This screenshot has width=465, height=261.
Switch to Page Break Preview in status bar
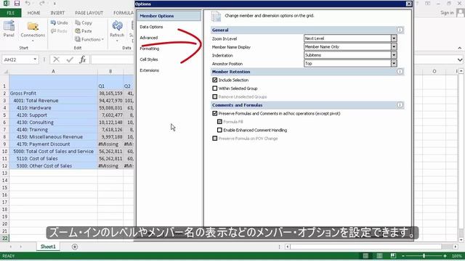393,256
